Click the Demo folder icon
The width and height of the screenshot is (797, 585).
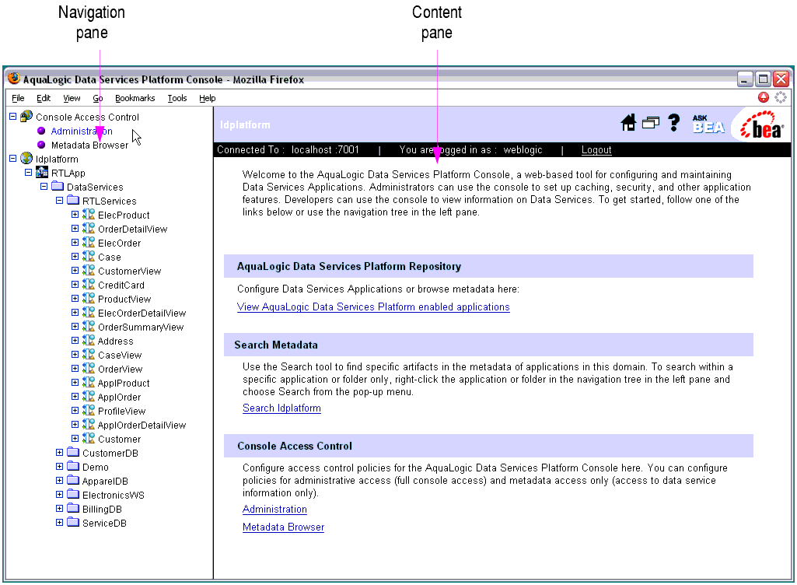pos(73,467)
